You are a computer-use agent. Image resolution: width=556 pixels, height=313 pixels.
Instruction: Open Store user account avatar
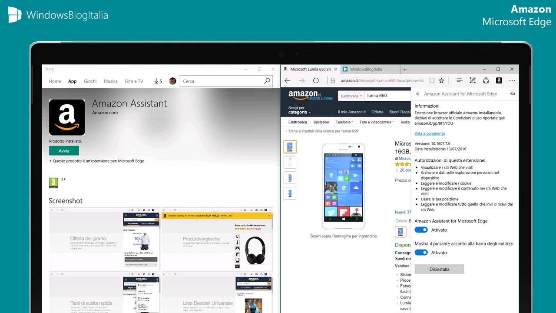[172, 81]
